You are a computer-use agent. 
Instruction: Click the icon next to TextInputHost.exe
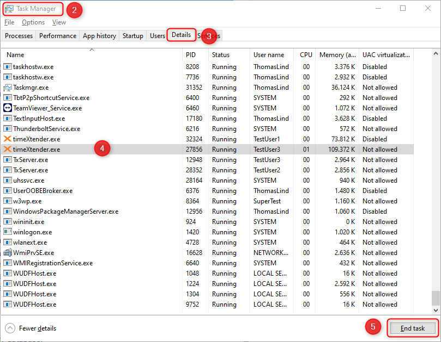click(8, 119)
